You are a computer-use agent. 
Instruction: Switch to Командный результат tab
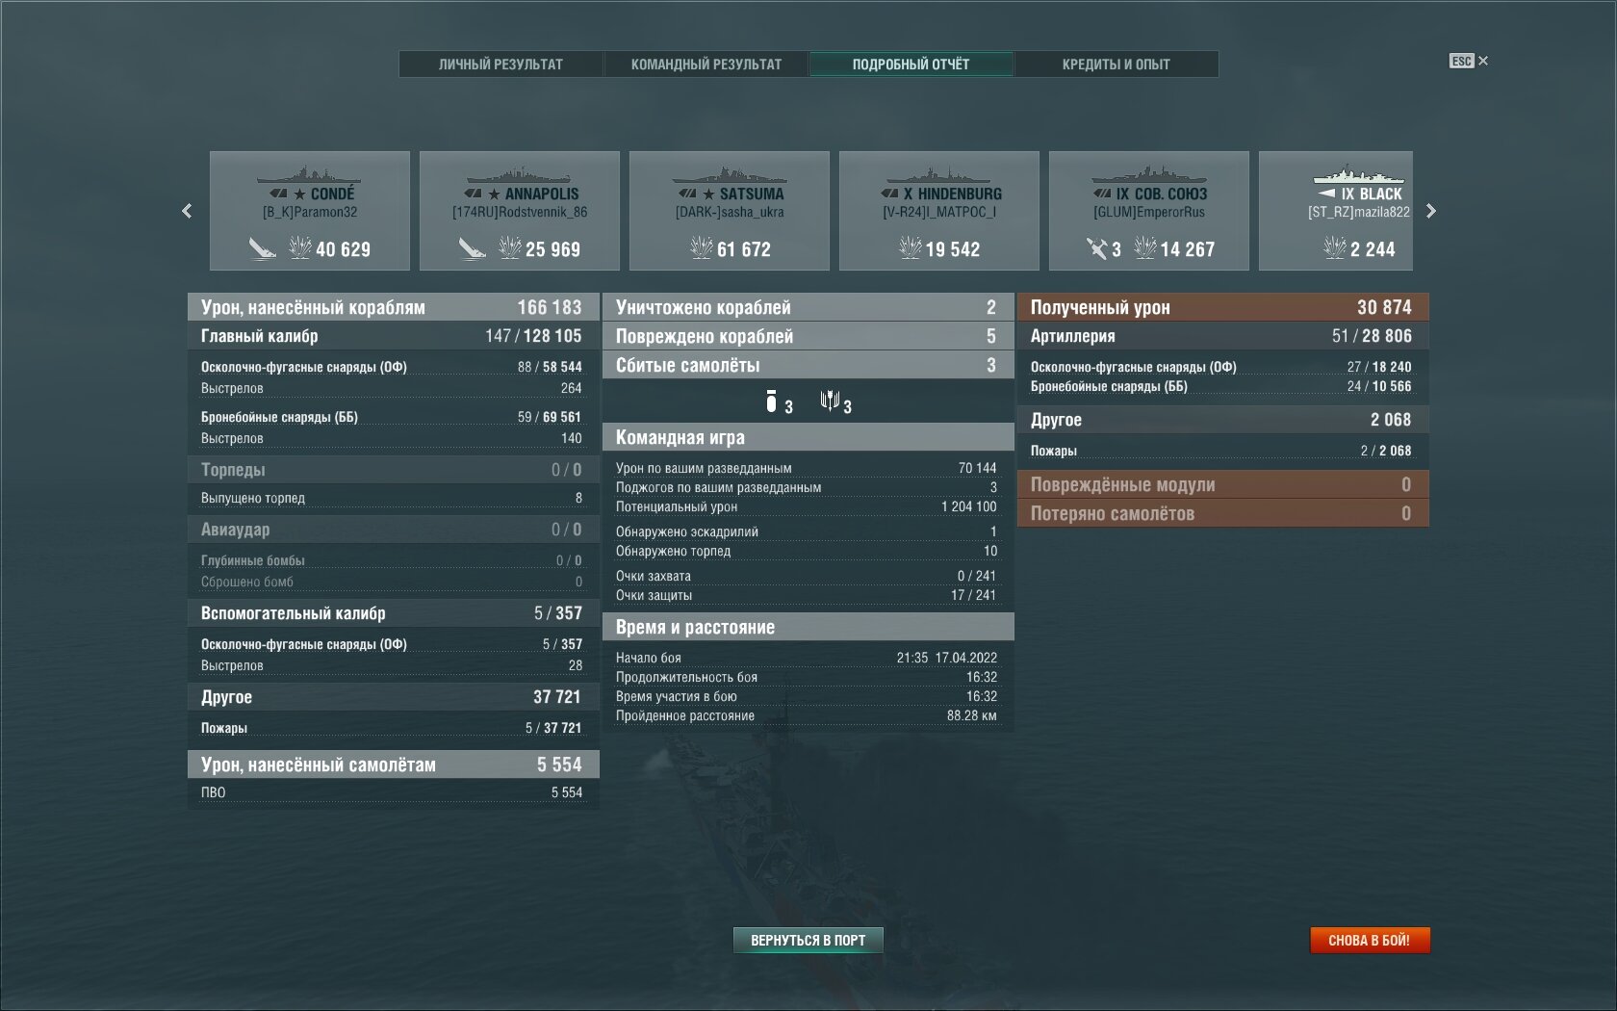pyautogui.click(x=706, y=65)
